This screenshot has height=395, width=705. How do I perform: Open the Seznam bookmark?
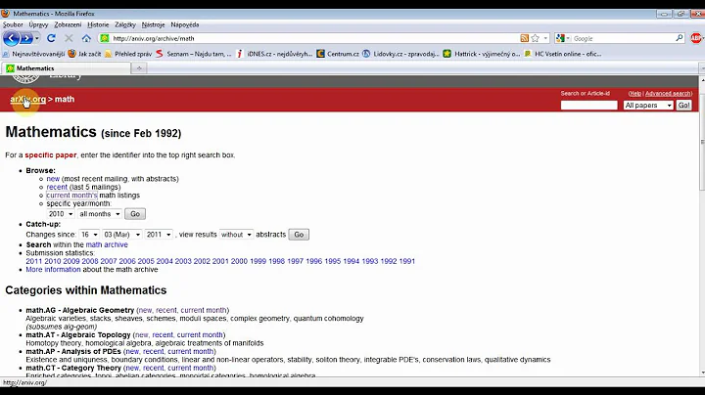coord(194,54)
